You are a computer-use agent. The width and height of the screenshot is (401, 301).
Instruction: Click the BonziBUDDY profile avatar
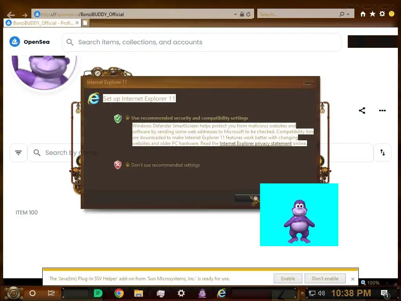(44, 72)
